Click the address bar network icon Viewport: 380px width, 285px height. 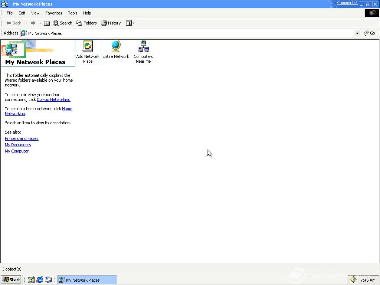(x=24, y=33)
